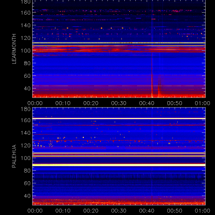Click the 00:00 time label under Learmonth plot
Image resolution: width=215 pixels, height=215 pixels.
pyautogui.click(x=35, y=103)
